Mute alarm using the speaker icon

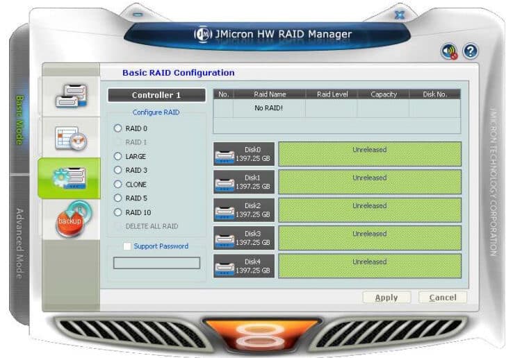pyautogui.click(x=449, y=51)
